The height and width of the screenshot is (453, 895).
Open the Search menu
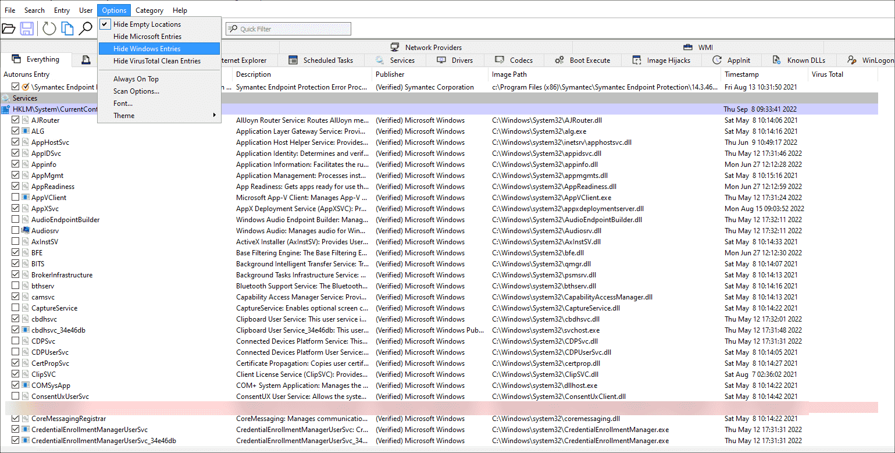[x=34, y=10]
